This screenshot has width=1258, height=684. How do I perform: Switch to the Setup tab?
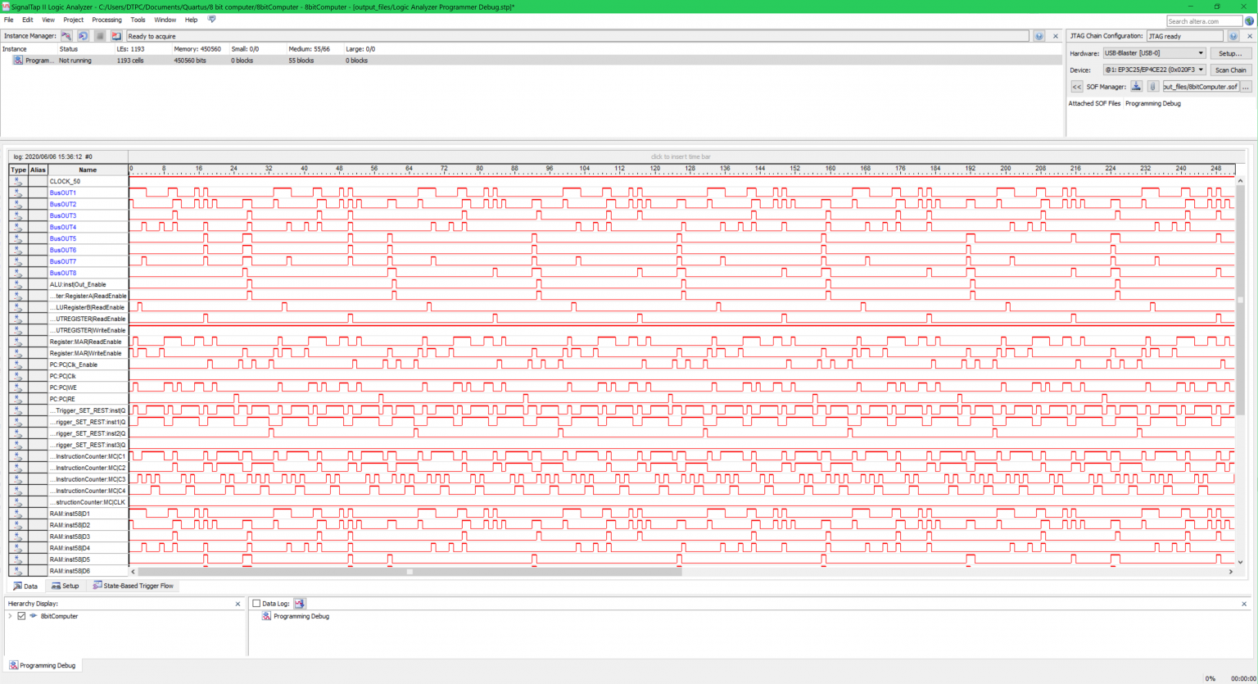(x=66, y=586)
